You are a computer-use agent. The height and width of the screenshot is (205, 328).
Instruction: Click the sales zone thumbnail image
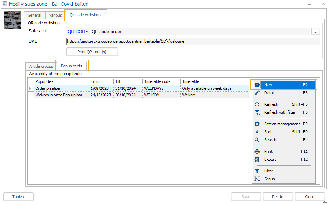[x=13, y=20]
